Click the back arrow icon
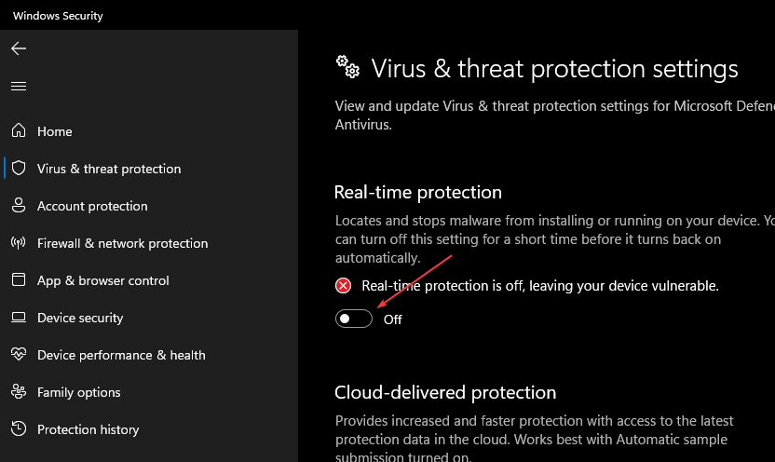The height and width of the screenshot is (462, 775). (19, 48)
